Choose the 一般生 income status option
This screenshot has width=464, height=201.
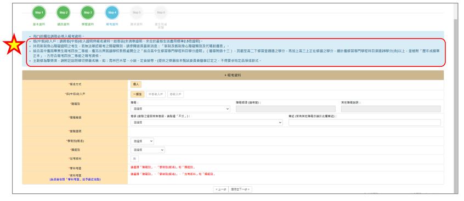pyautogui.click(x=138, y=94)
